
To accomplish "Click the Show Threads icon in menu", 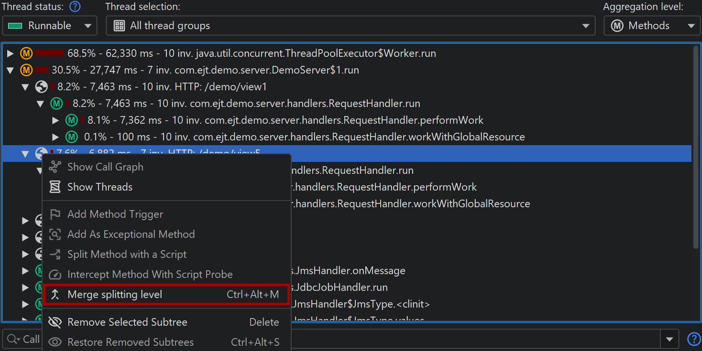I will pos(55,187).
